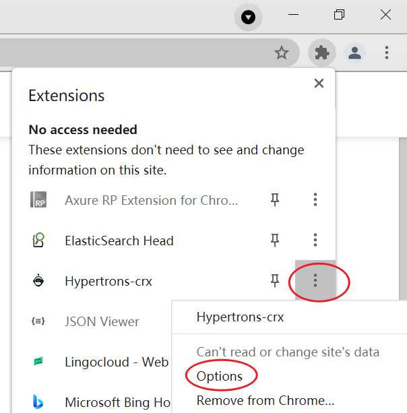407x413 pixels.
Task: Click the Axure RP extension icon
Action: (39, 200)
